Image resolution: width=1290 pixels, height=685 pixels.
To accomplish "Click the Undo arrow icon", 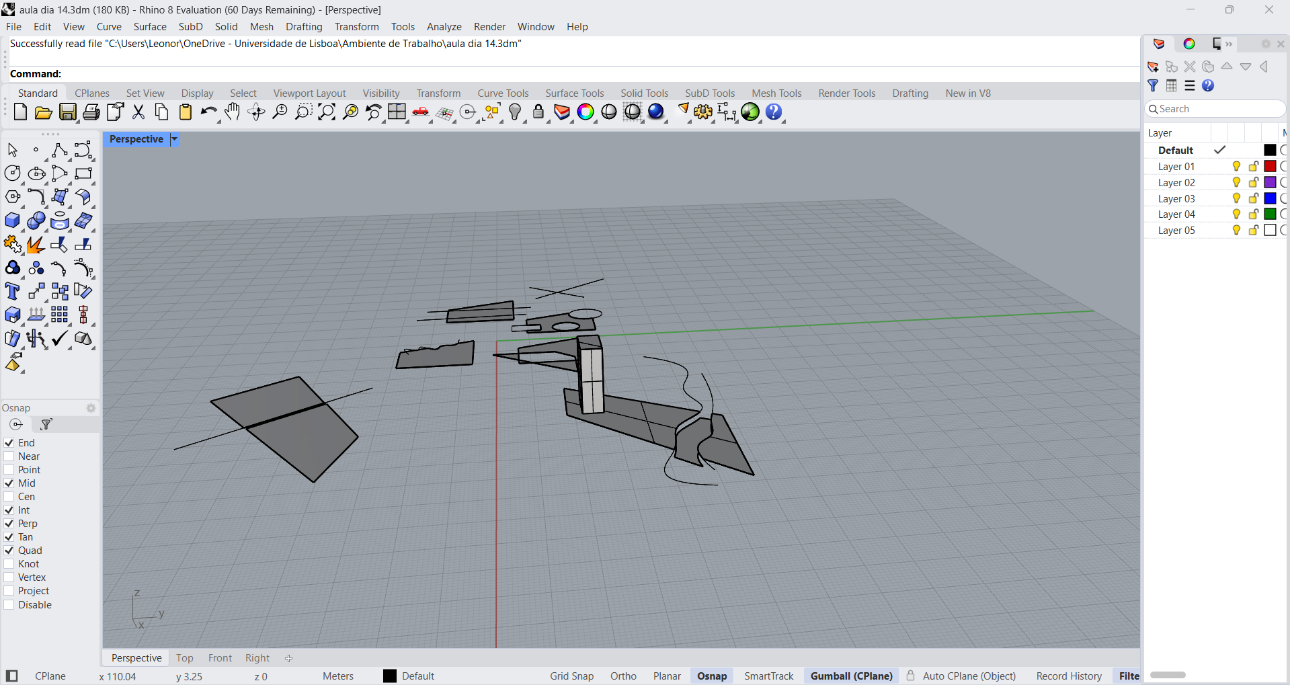I will click(208, 112).
